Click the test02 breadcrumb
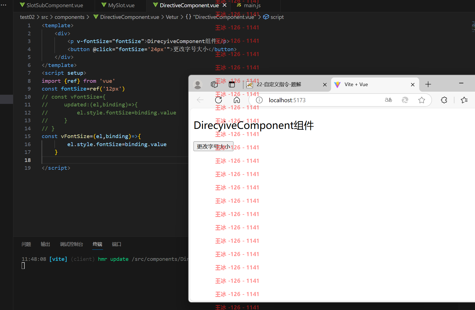 [27, 17]
